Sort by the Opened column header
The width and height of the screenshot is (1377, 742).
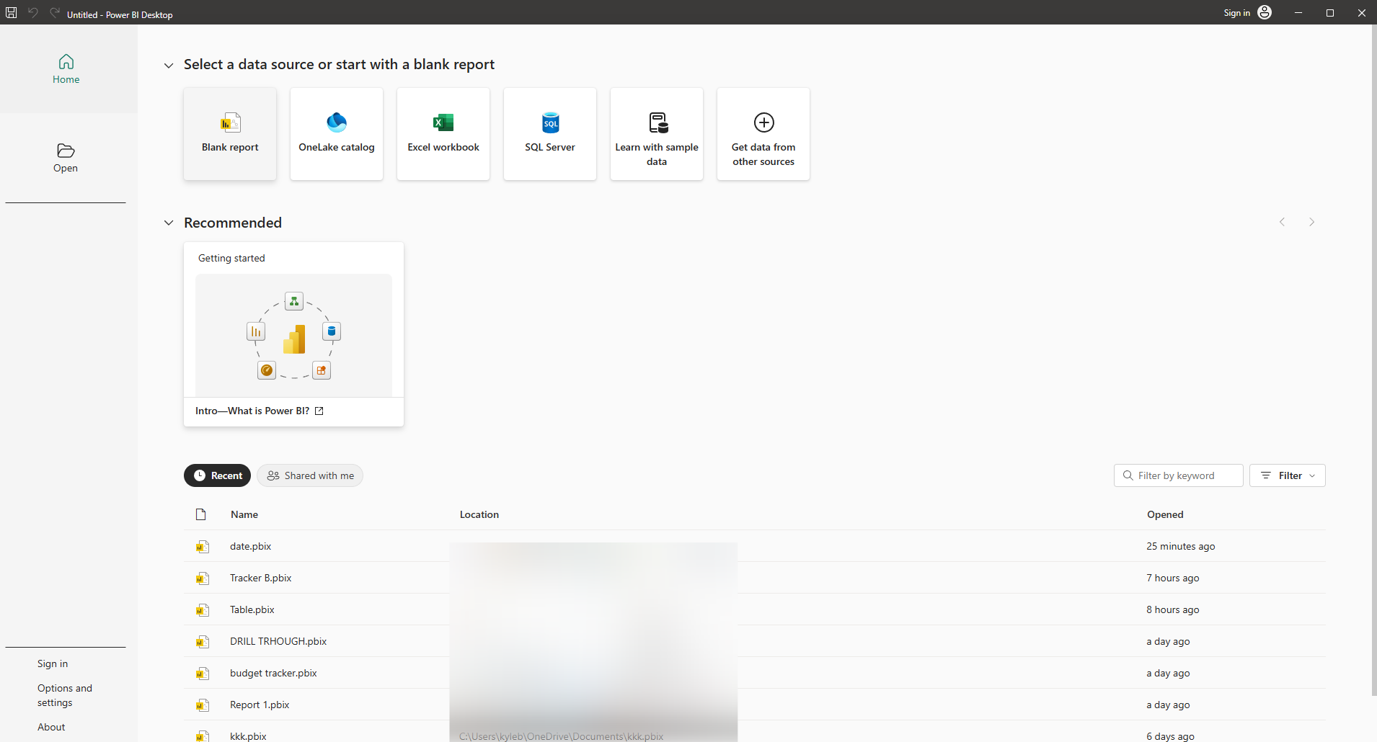tap(1165, 514)
